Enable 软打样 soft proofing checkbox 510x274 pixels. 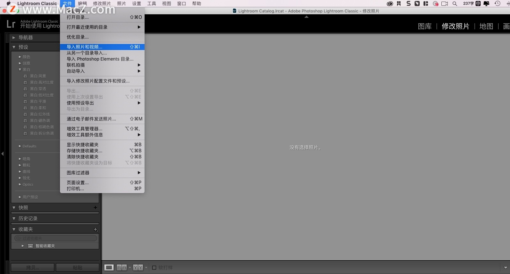click(154, 268)
